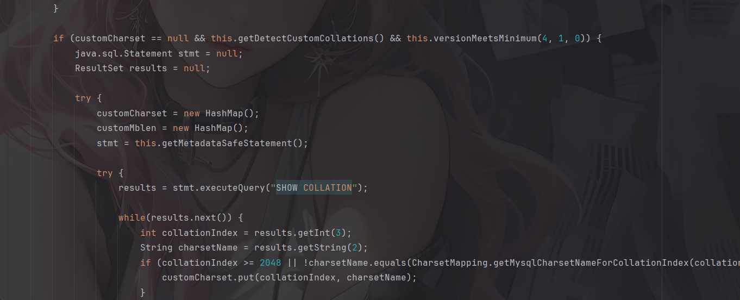Screen dimensions: 740x300
Task: Click the int collationIndex declaration
Action: 189,233
